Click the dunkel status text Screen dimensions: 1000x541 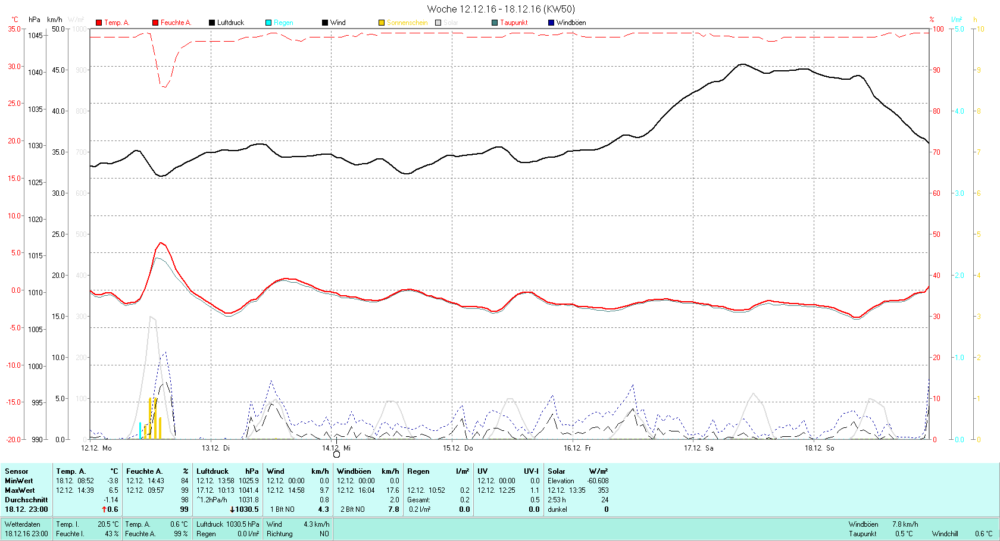click(x=557, y=509)
